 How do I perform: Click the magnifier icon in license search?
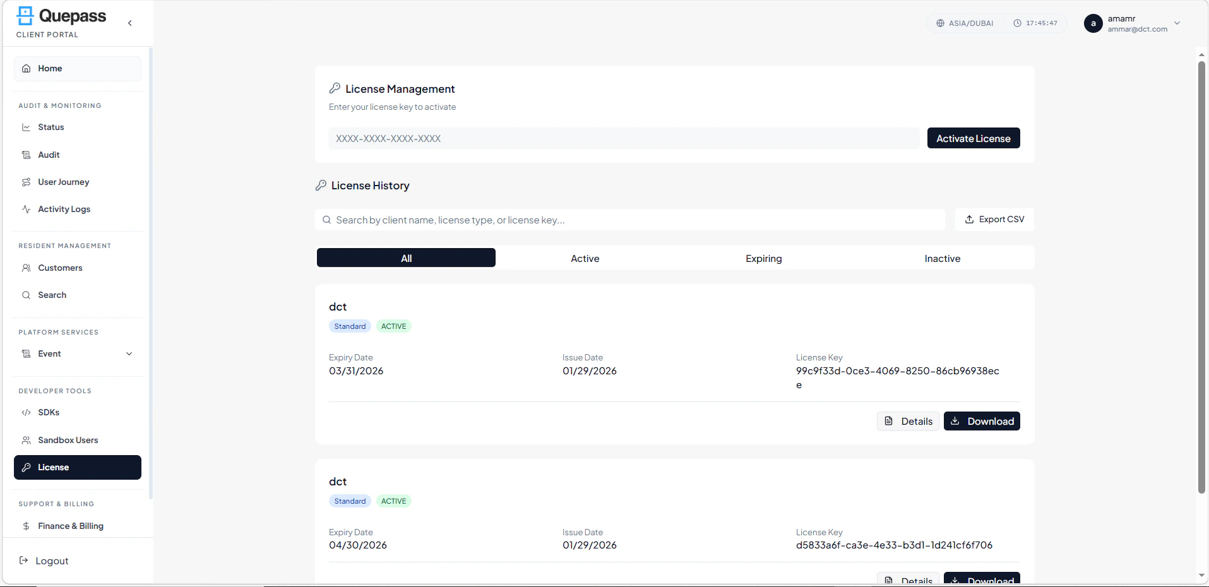[326, 220]
